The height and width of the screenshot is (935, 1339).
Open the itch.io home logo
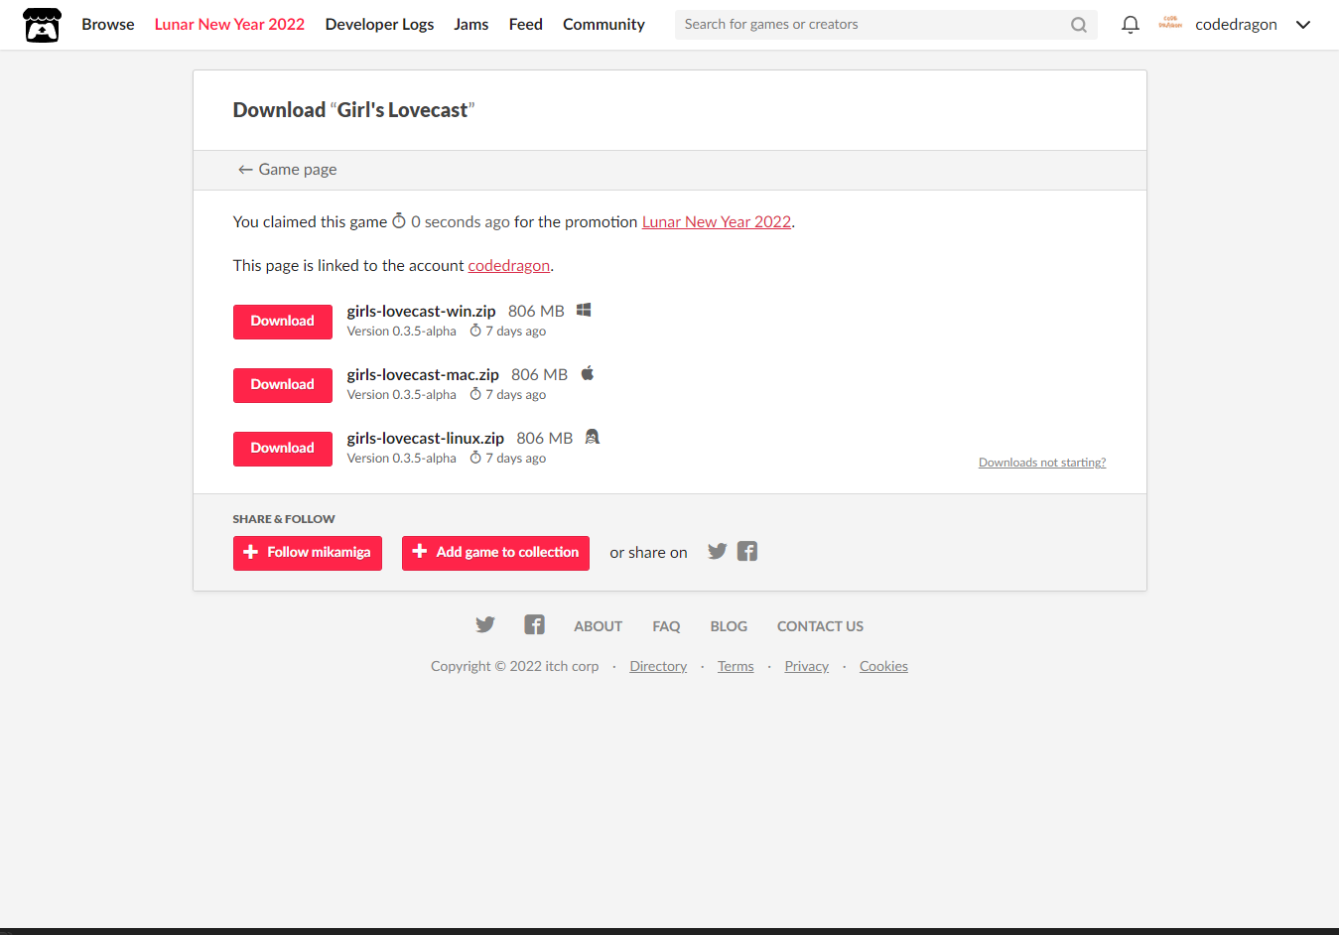point(42,25)
